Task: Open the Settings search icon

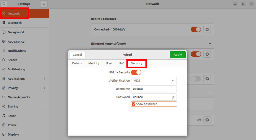Action: (x=4, y=4)
